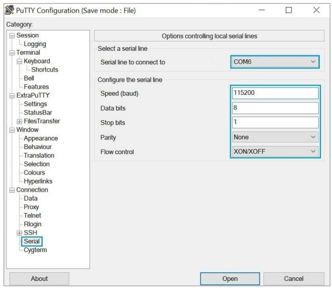
Task: Close the PuTTY Configuration window
Action: point(316,10)
